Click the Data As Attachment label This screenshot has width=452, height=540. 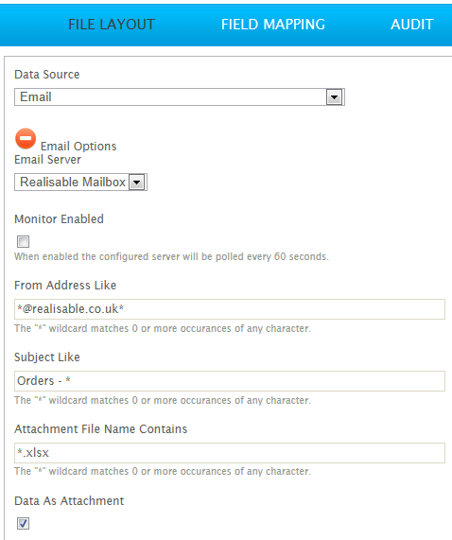(69, 500)
